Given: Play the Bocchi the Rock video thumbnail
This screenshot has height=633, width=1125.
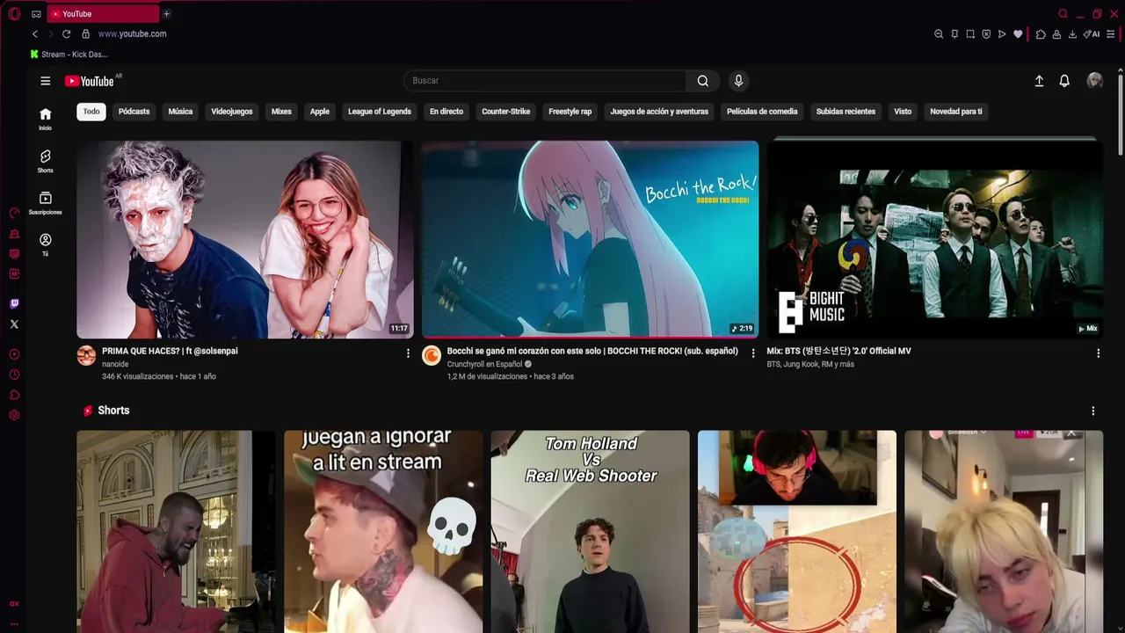Looking at the screenshot, I should [x=590, y=239].
